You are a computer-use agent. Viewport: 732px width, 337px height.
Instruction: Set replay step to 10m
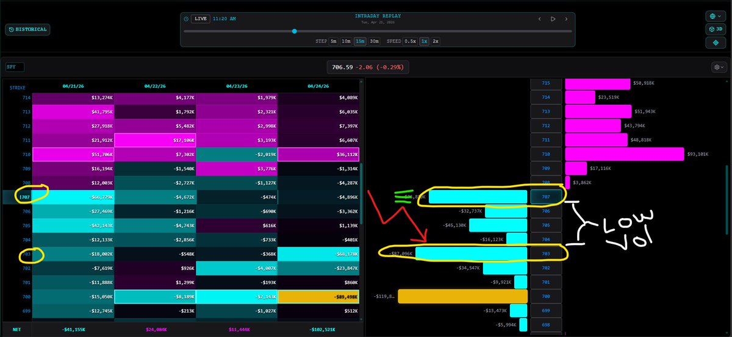346,41
